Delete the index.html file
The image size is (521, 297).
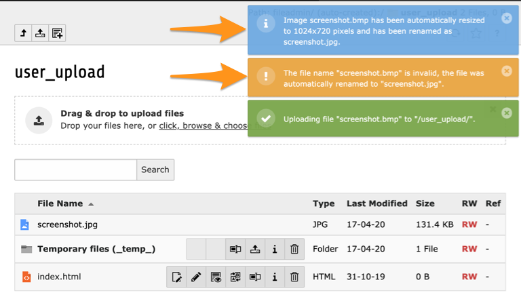pos(294,277)
